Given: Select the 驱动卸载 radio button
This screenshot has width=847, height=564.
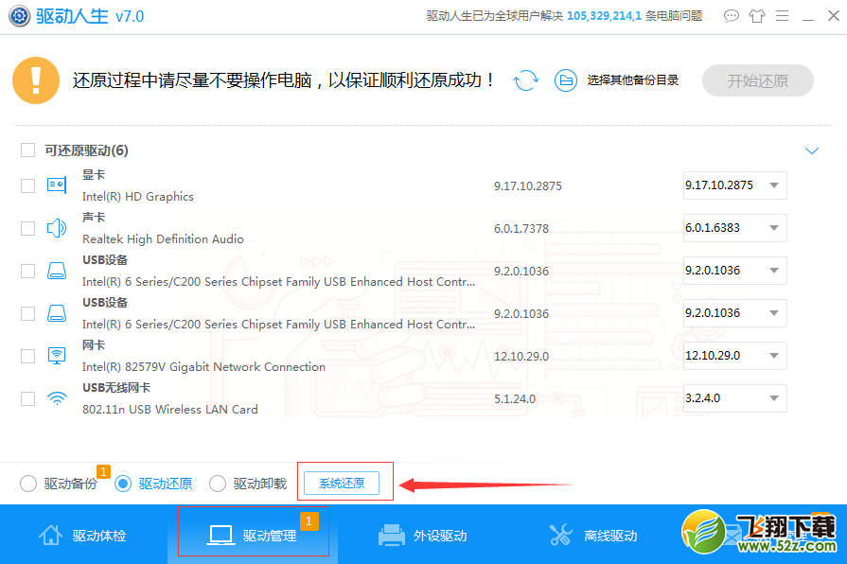Looking at the screenshot, I should 218,484.
